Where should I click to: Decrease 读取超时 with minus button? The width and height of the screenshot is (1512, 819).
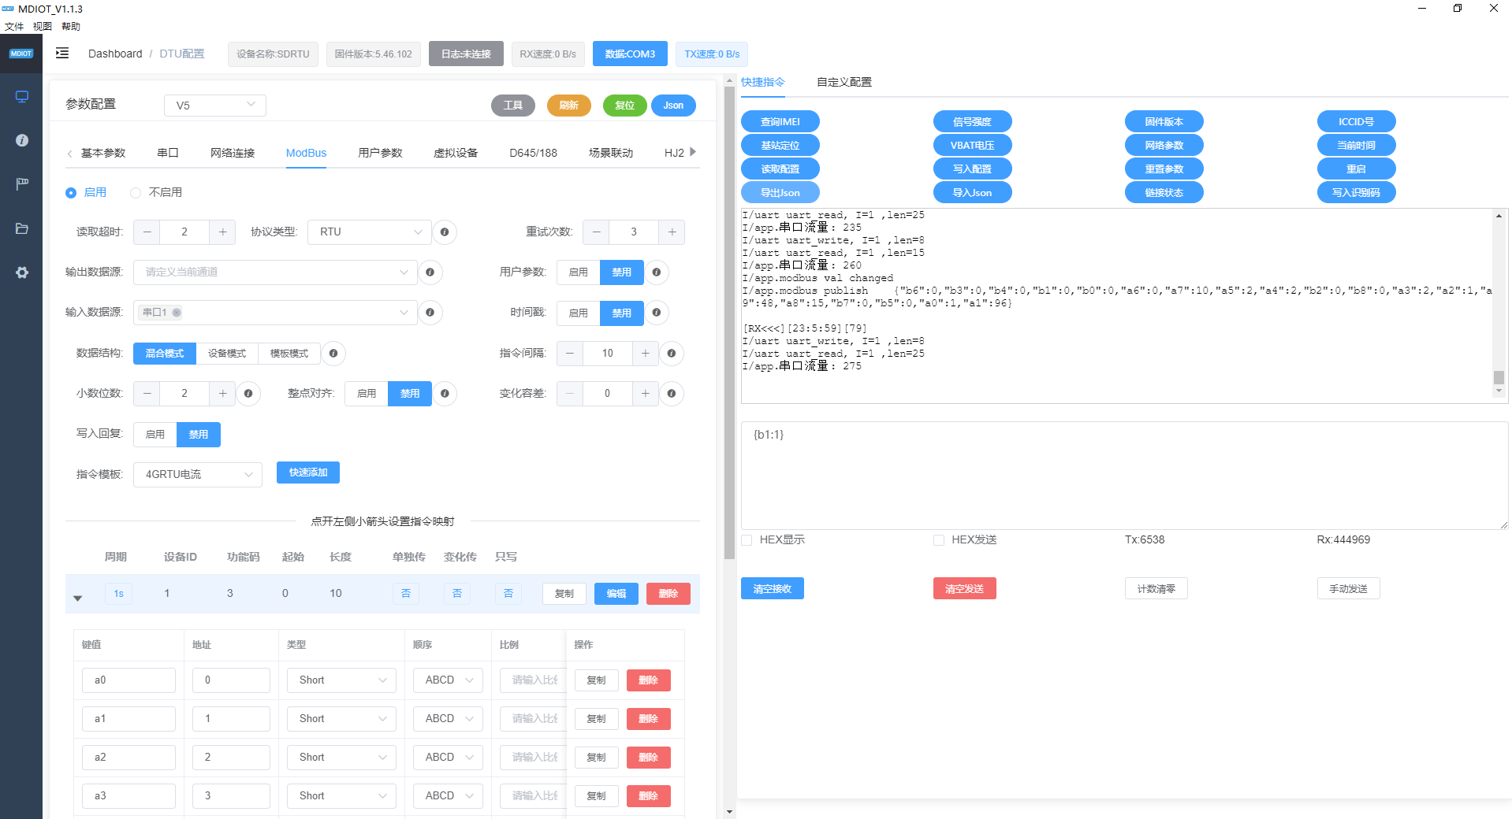pyautogui.click(x=147, y=232)
